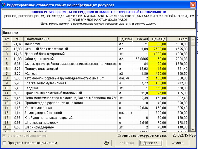
Task: Click the 'Цена Ед.' column header
Action: (x=158, y=39)
